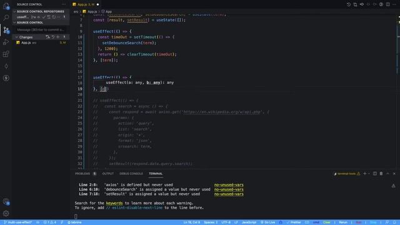The image size is (400, 225).
Task: Open the lightning bolt extension in activity bar
Action: coord(6,78)
